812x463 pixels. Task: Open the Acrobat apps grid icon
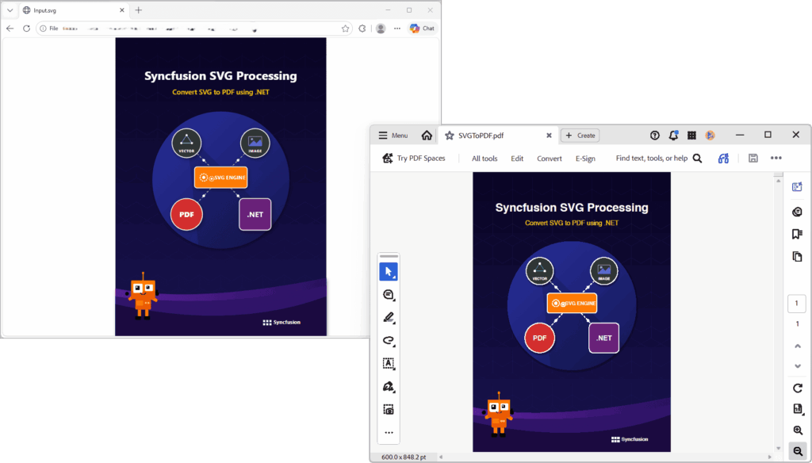[x=691, y=135]
